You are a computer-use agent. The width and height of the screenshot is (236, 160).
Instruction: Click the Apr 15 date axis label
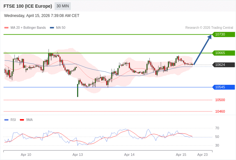point(181,155)
